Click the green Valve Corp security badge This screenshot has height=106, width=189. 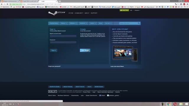point(16,4)
